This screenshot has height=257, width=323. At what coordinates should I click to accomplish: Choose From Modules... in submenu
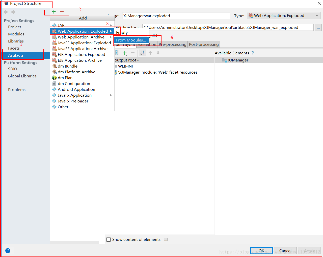coord(131,40)
